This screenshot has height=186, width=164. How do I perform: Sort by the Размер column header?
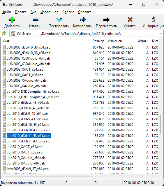[91, 41]
